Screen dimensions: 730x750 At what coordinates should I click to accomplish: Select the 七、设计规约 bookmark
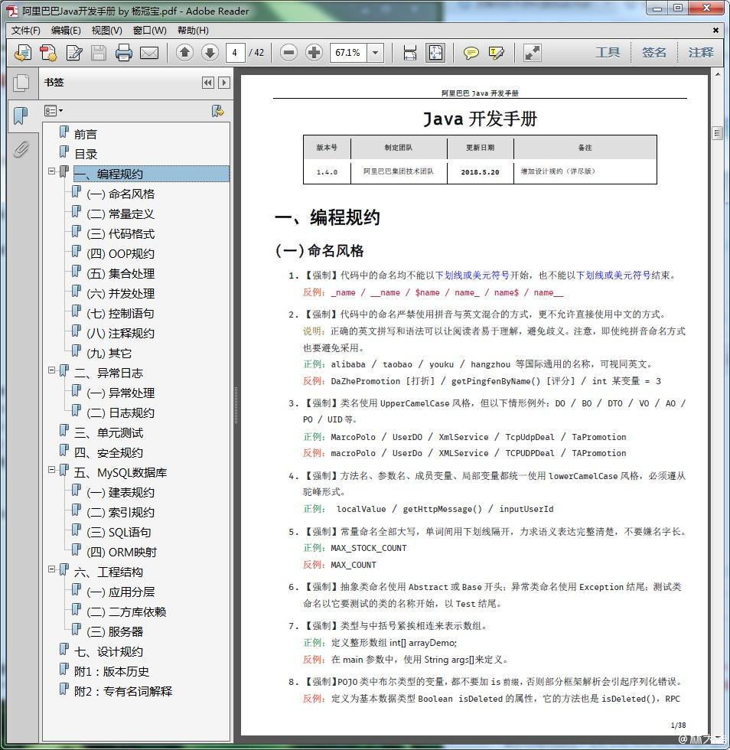point(109,651)
